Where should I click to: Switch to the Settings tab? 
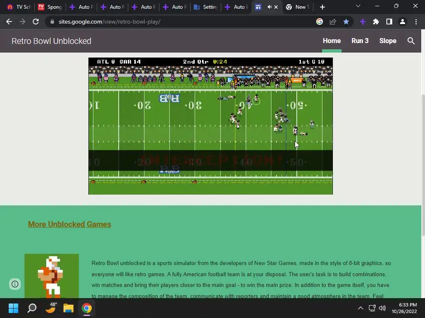205,7
